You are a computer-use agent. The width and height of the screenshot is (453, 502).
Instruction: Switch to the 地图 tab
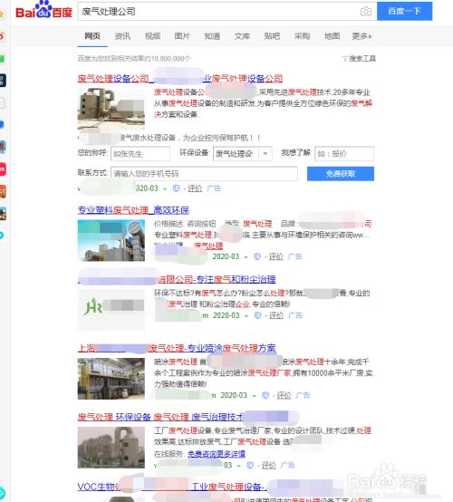point(332,36)
